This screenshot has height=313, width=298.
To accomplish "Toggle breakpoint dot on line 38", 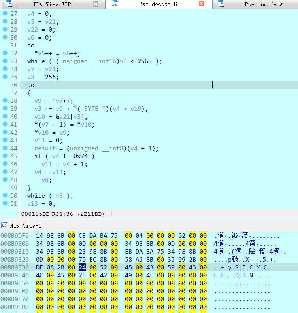I will [x=5, y=101].
